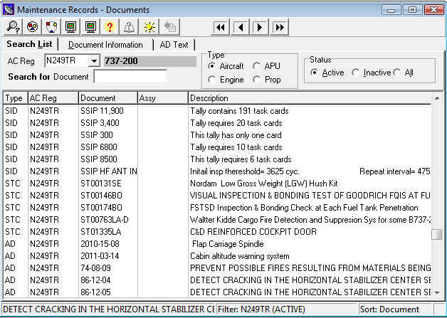
Task: Click the grayed help book icon
Action: (x=129, y=27)
